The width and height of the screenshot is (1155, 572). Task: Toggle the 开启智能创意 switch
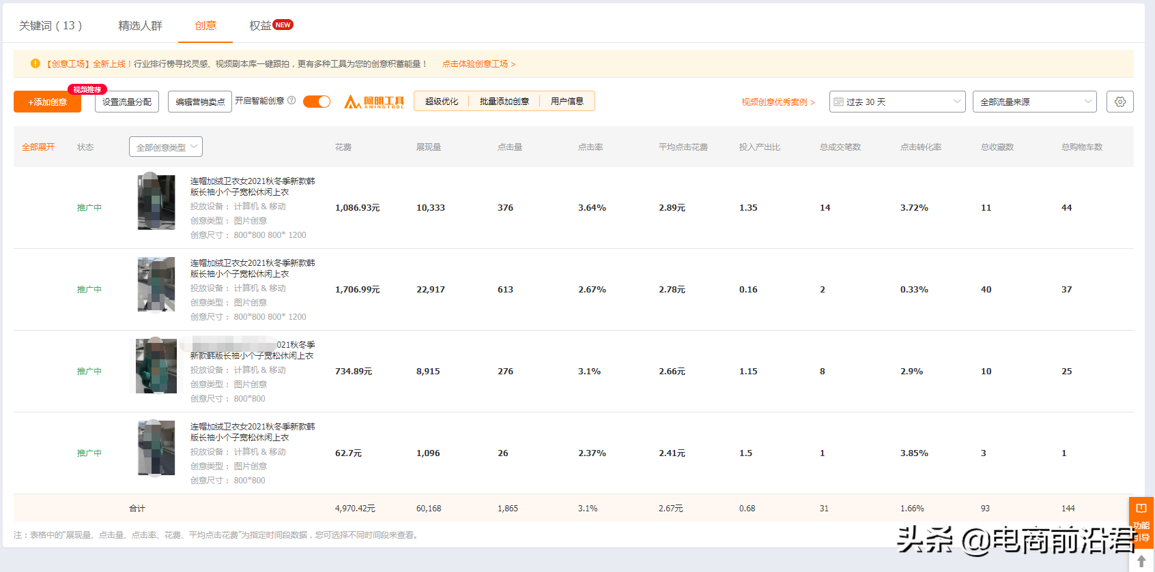317,102
